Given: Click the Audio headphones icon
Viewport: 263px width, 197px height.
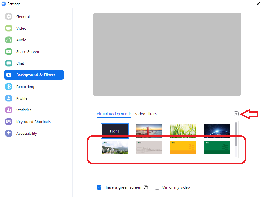Looking at the screenshot, I should pos(9,40).
